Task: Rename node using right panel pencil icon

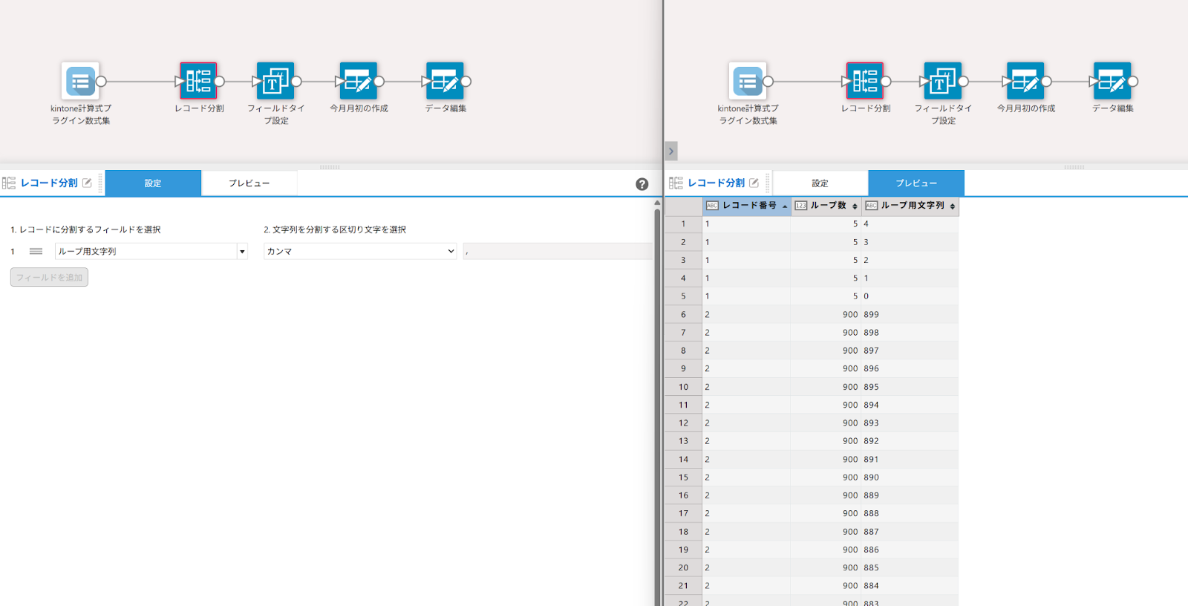Action: (x=754, y=183)
